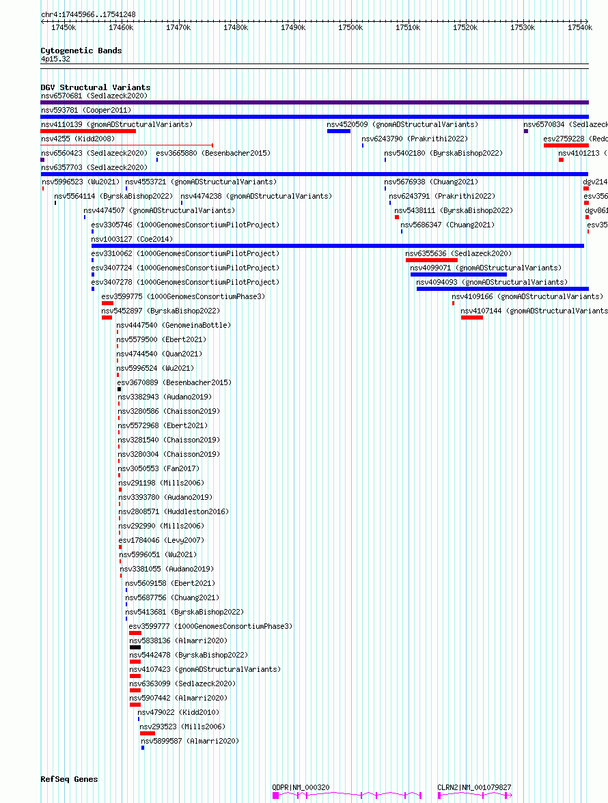The height and width of the screenshot is (803, 608).
Task: Select nsv4474507 gnomAD variant label
Action: click(x=159, y=210)
